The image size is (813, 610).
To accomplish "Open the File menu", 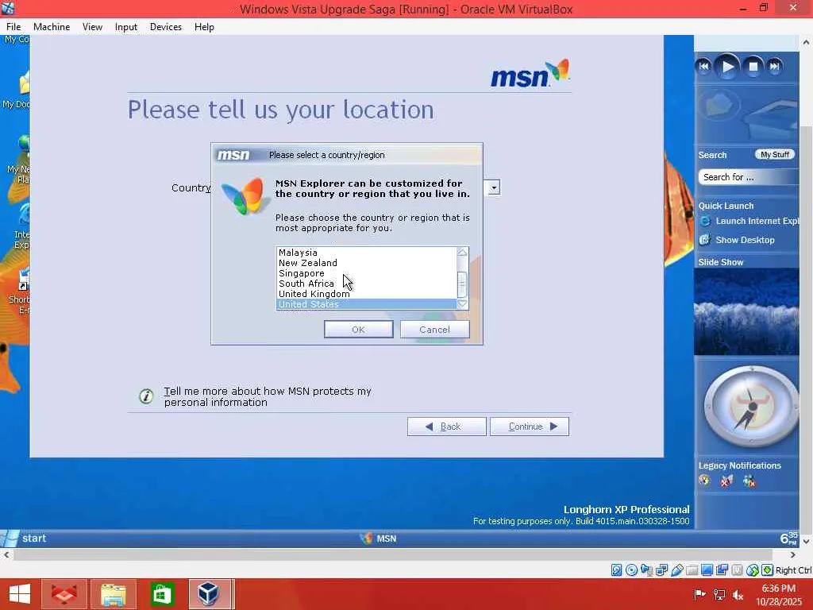I will tap(13, 27).
